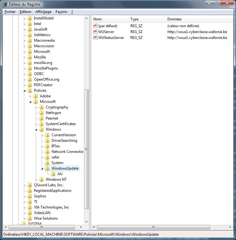Expand the QSound Labs, Inc. key
The image size is (236, 240).
point(24,185)
